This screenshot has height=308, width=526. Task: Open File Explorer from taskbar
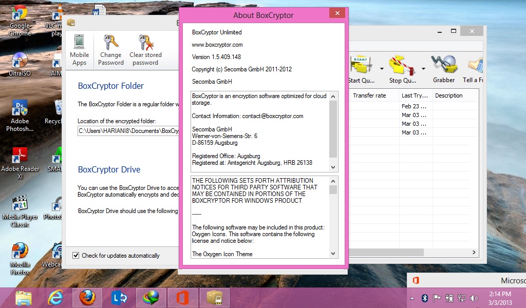tap(24, 298)
